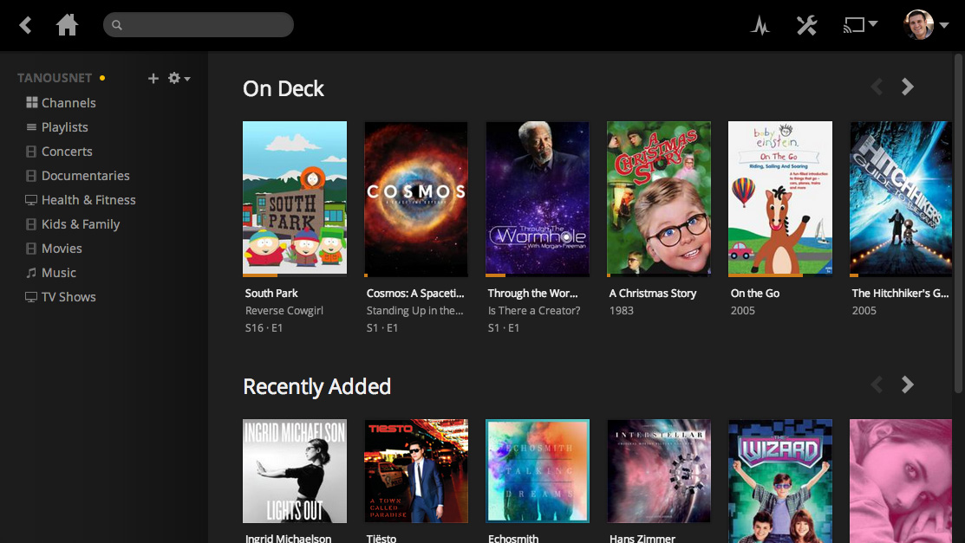Select the TANOUSNET server name
Viewport: 965px width, 543px height.
point(55,78)
